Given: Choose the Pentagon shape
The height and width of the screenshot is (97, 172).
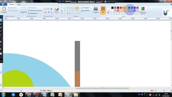Looking at the screenshot, I should click(x=67, y=11).
